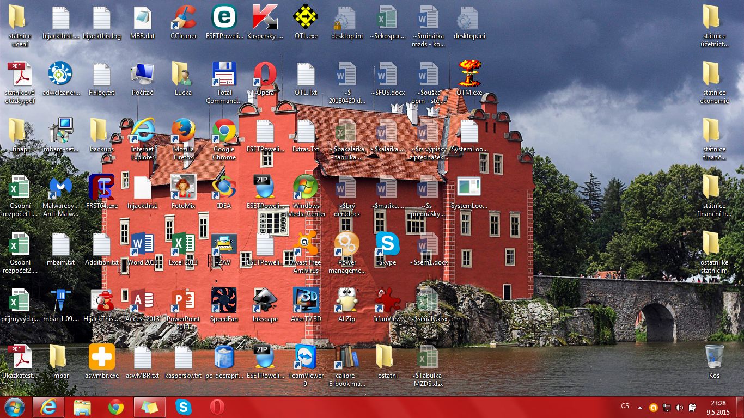
Task: Open the HijackThis desktop shortcut
Action: pyautogui.click(x=102, y=305)
